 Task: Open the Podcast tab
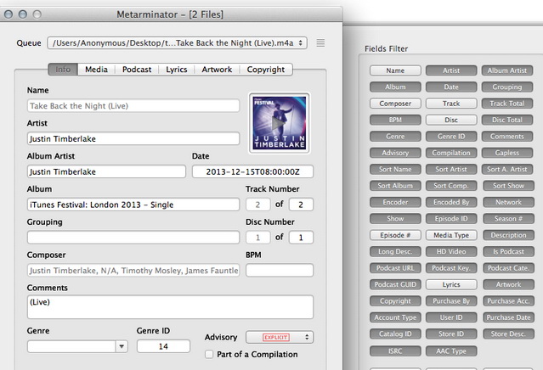pyautogui.click(x=137, y=70)
